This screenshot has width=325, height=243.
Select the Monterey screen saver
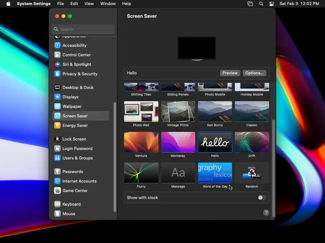[178, 142]
